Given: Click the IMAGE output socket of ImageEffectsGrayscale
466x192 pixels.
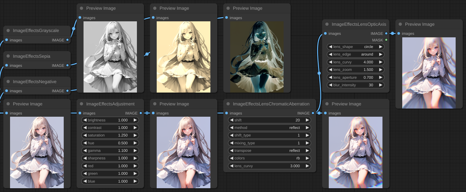Looking at the screenshot, I should coord(67,40).
